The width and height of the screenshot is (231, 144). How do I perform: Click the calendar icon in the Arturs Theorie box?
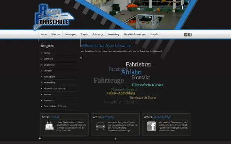(49, 126)
